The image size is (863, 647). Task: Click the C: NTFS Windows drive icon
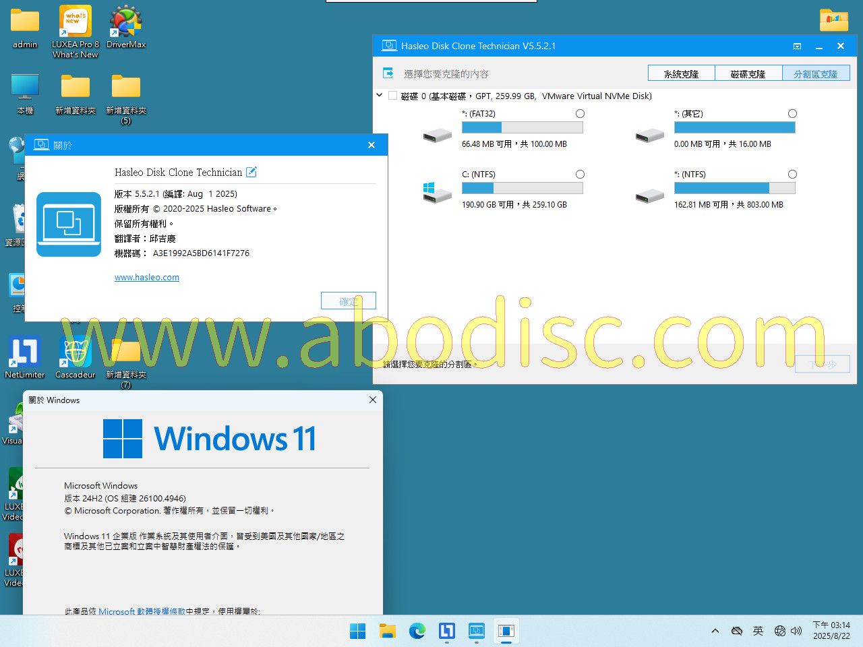(438, 192)
